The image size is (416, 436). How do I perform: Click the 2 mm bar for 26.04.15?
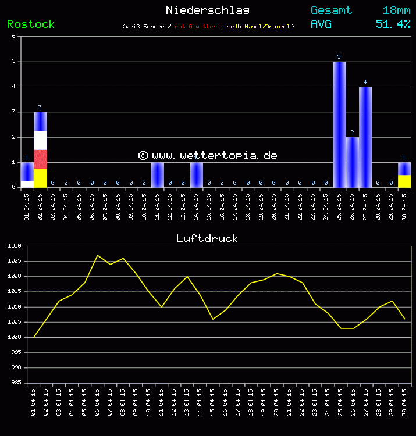pyautogui.click(x=352, y=162)
